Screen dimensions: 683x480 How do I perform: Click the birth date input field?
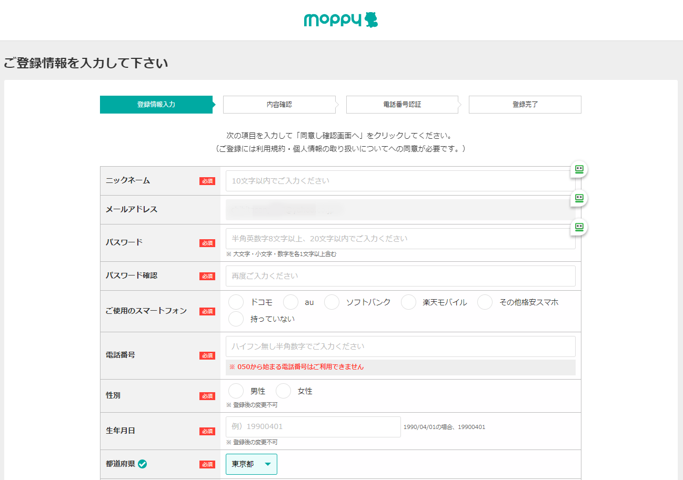(313, 427)
